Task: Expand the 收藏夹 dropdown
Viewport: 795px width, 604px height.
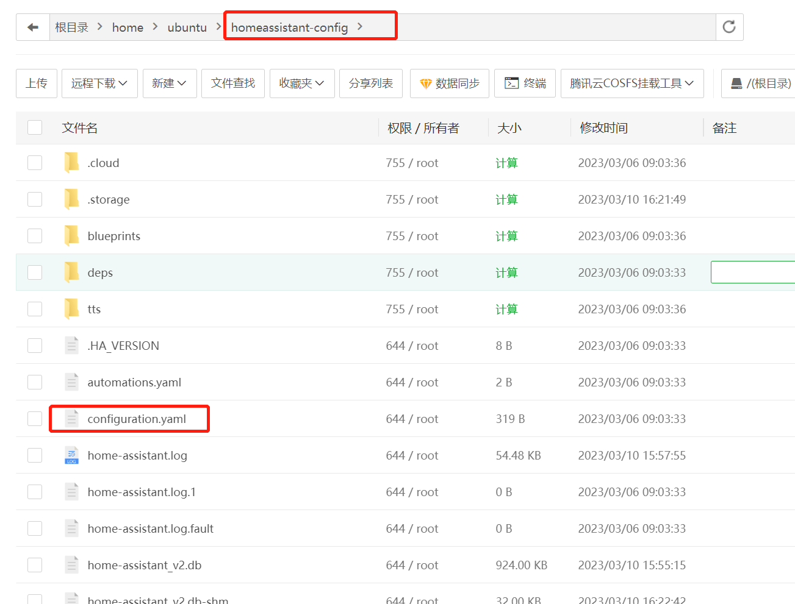Action: [x=302, y=83]
